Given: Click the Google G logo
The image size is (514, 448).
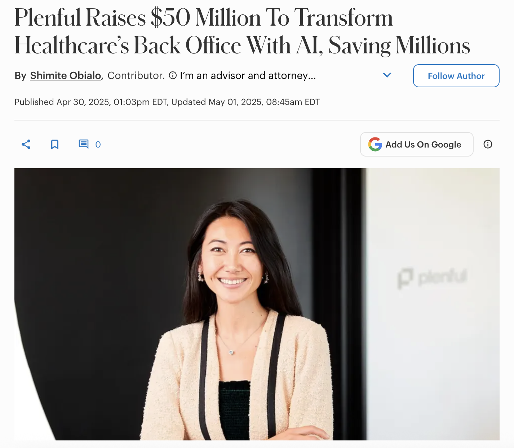Looking at the screenshot, I should [375, 144].
